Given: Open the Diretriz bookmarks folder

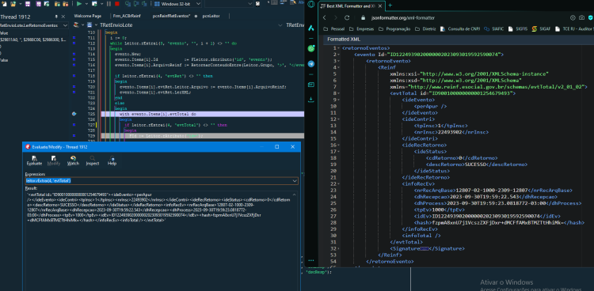Looking at the screenshot, I should [426, 28].
